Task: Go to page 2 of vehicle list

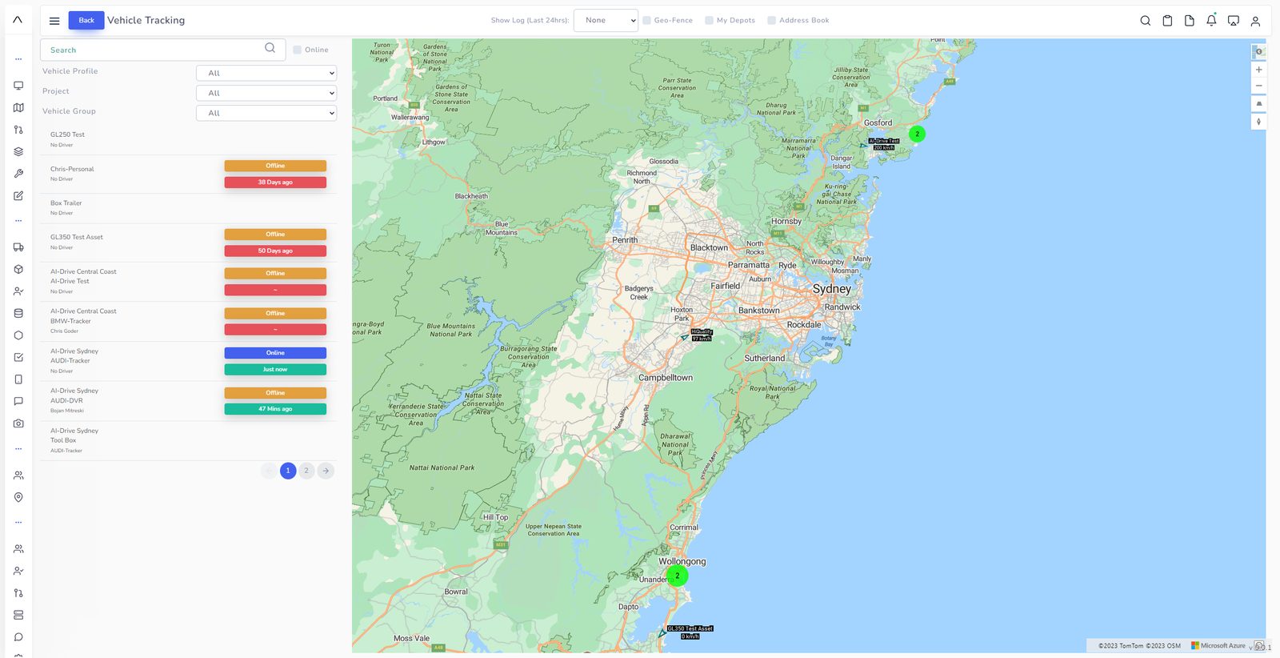Action: point(306,471)
